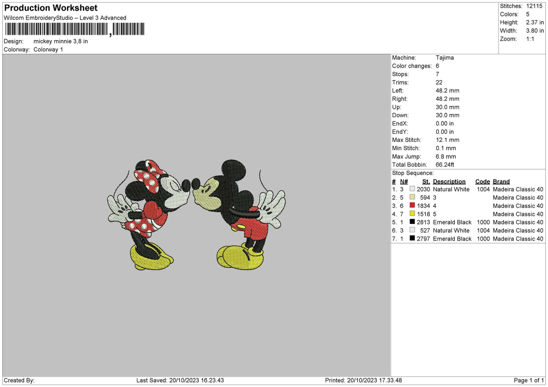The width and height of the screenshot is (548, 387).
Task: Click the 'Created By:' footer label
Action: tap(19, 380)
